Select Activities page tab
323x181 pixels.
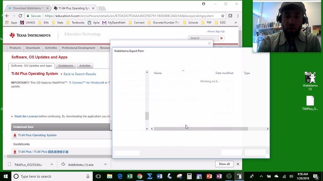85,66
